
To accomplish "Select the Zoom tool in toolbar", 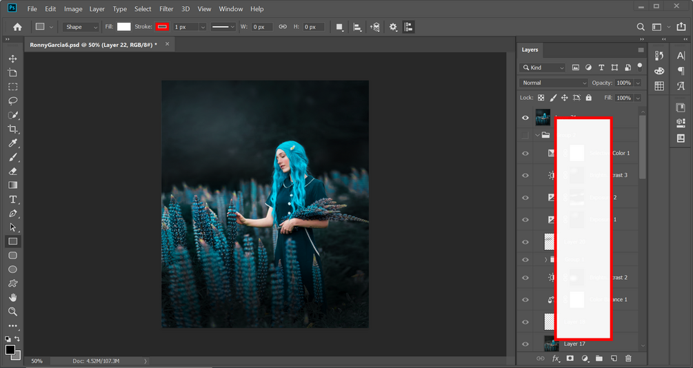I will 12,311.
